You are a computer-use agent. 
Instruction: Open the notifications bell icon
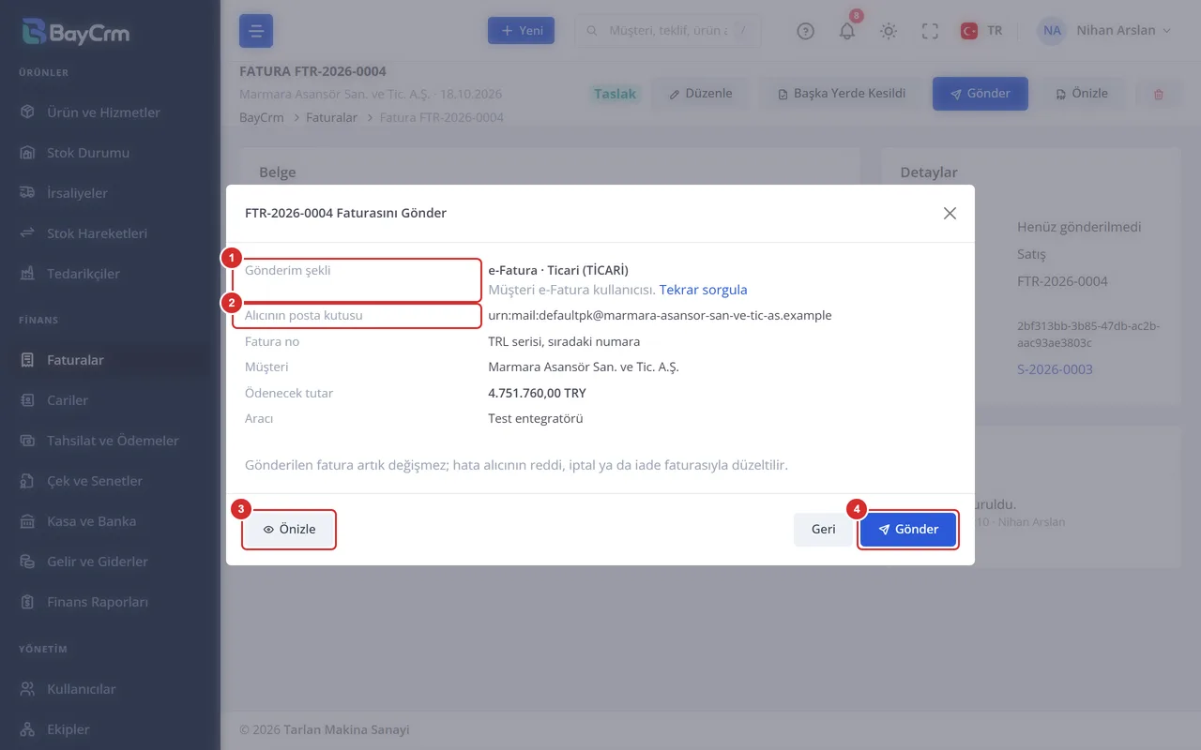847,31
